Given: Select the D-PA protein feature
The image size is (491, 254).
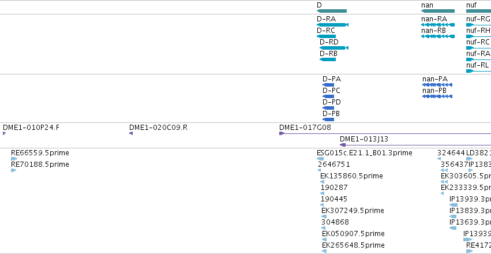Looking at the screenshot, I should pos(328,85).
